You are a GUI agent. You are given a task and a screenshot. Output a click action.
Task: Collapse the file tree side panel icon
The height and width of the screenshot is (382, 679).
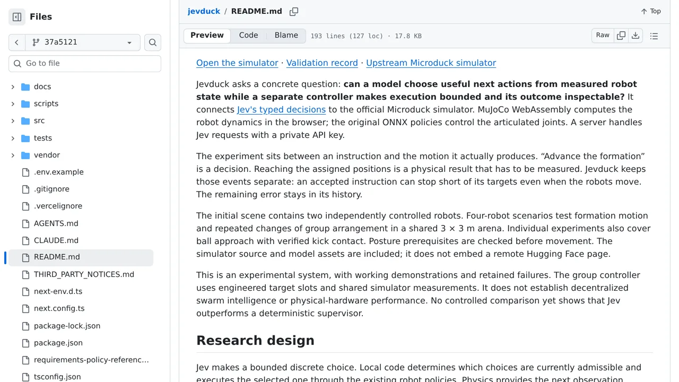click(x=17, y=17)
